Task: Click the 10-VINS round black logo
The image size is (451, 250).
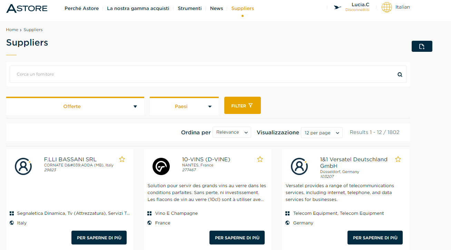Action: tap(161, 166)
